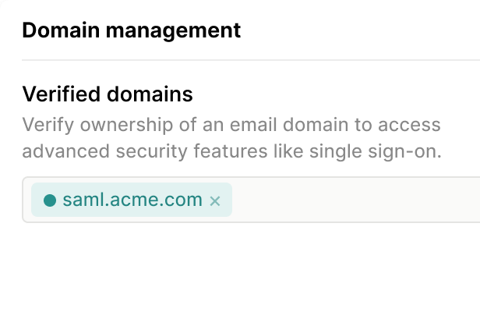
Task: Click the word 'Domain' in the heading
Action: tap(59, 30)
